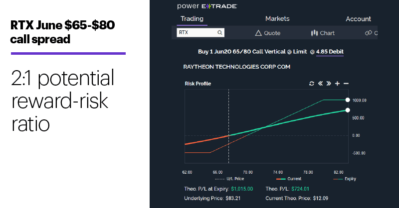Click the 82.00 x-axis label

coord(339,172)
